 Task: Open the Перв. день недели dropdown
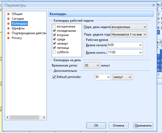point(145,27)
